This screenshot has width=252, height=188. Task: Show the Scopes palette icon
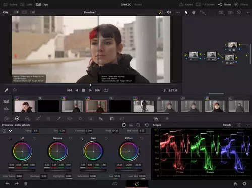[x=156, y=119]
